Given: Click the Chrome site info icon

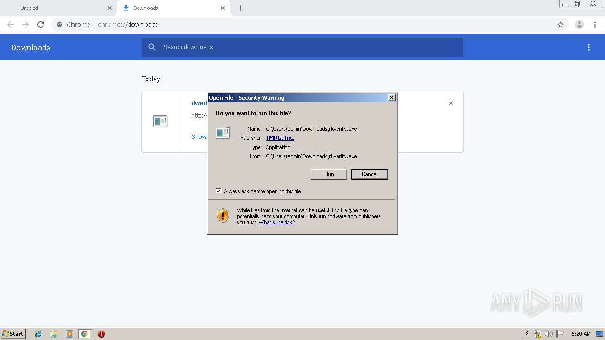Looking at the screenshot, I should click(x=60, y=25).
